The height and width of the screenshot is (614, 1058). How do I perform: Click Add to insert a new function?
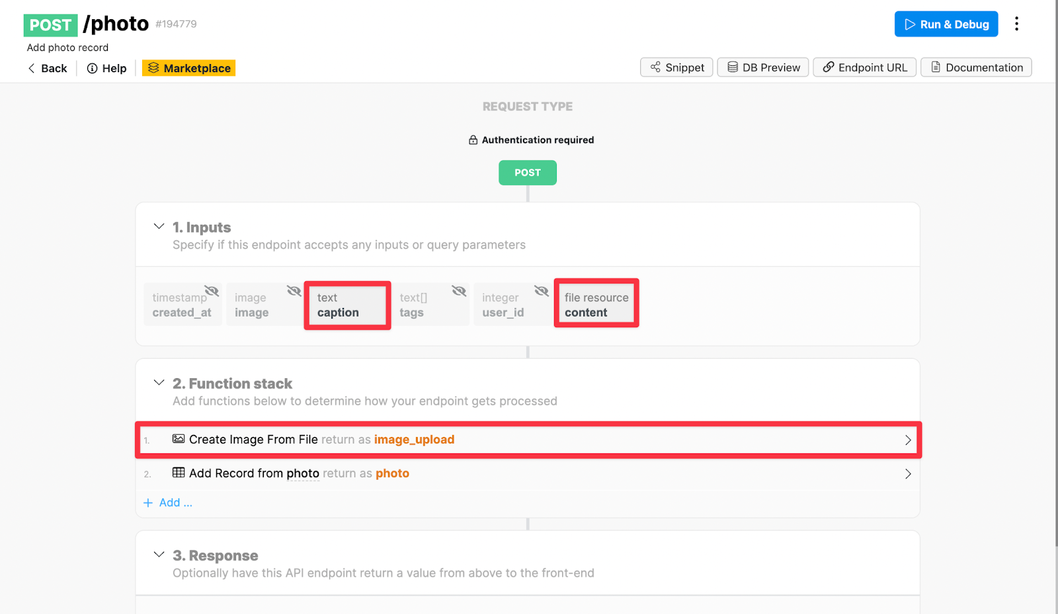click(168, 502)
